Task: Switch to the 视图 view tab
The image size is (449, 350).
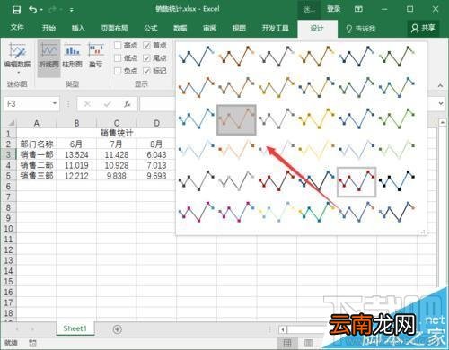Action: pos(239,28)
